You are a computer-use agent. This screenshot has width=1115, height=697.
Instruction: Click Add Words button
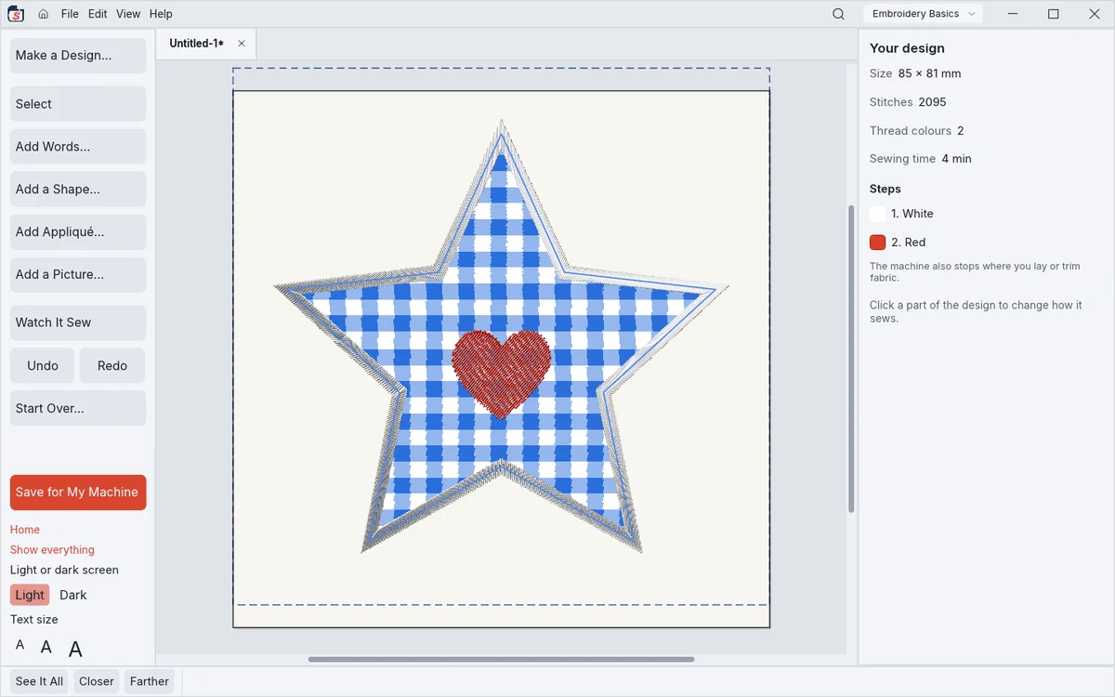click(x=78, y=147)
